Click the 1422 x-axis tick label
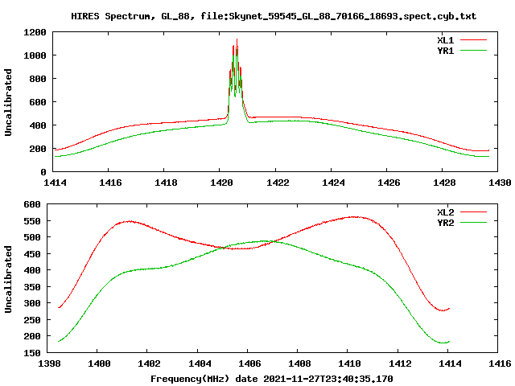The width and height of the screenshot is (515, 386). click(x=278, y=183)
